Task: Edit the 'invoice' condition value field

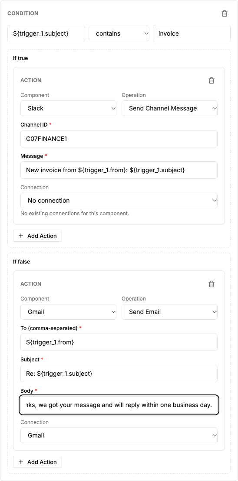Action: click(x=192, y=33)
